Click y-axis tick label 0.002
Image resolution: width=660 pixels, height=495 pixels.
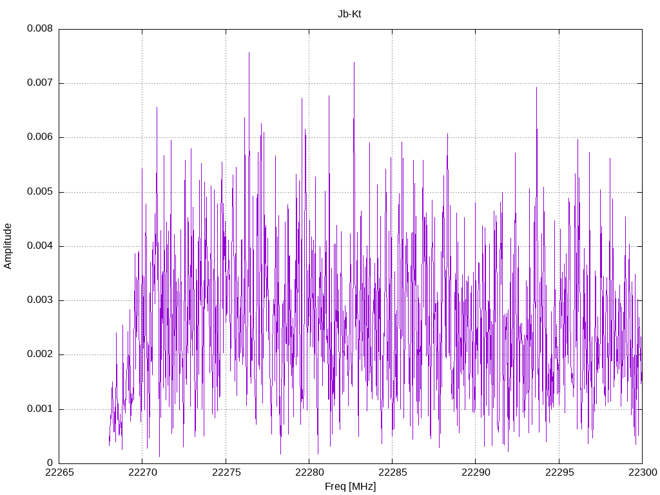click(40, 354)
